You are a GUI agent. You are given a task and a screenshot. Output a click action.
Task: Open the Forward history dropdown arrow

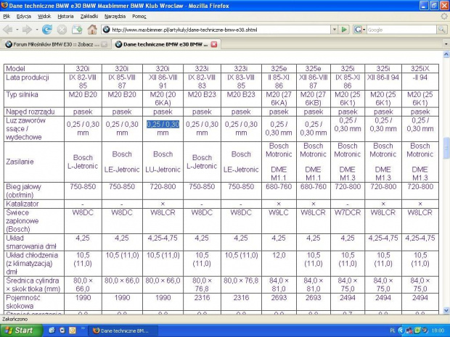point(37,30)
